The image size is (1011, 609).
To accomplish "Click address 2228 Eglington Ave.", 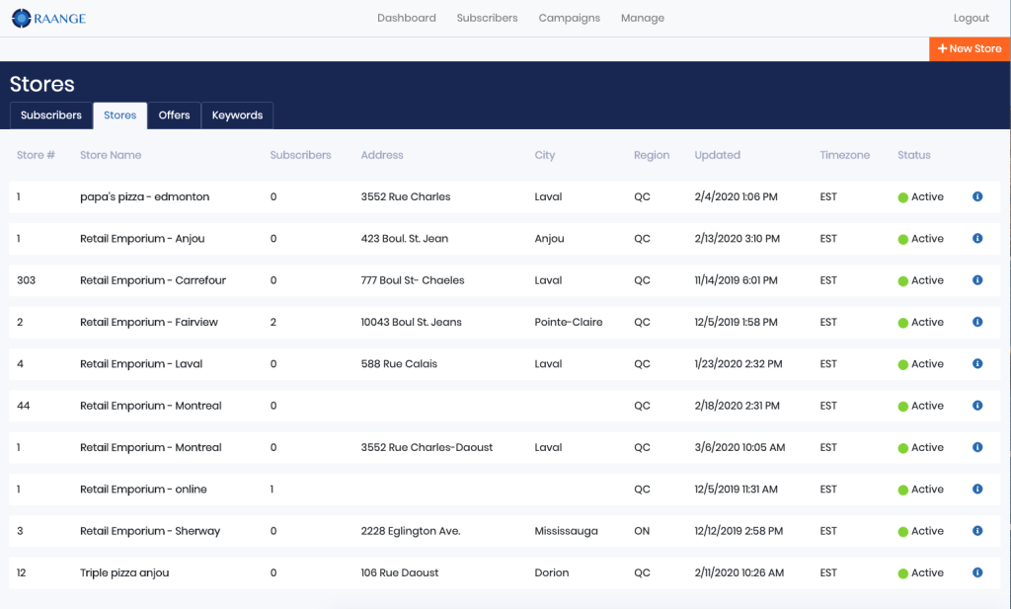I will point(411,531).
